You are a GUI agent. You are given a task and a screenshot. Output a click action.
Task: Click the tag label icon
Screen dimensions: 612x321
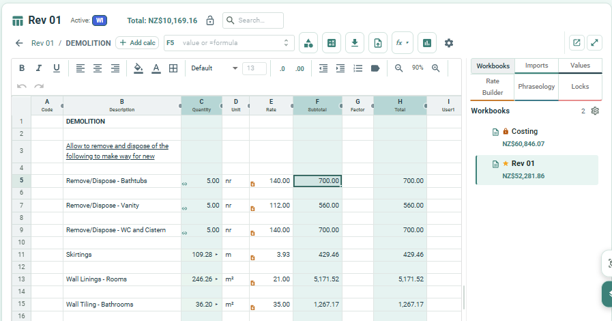click(x=375, y=68)
